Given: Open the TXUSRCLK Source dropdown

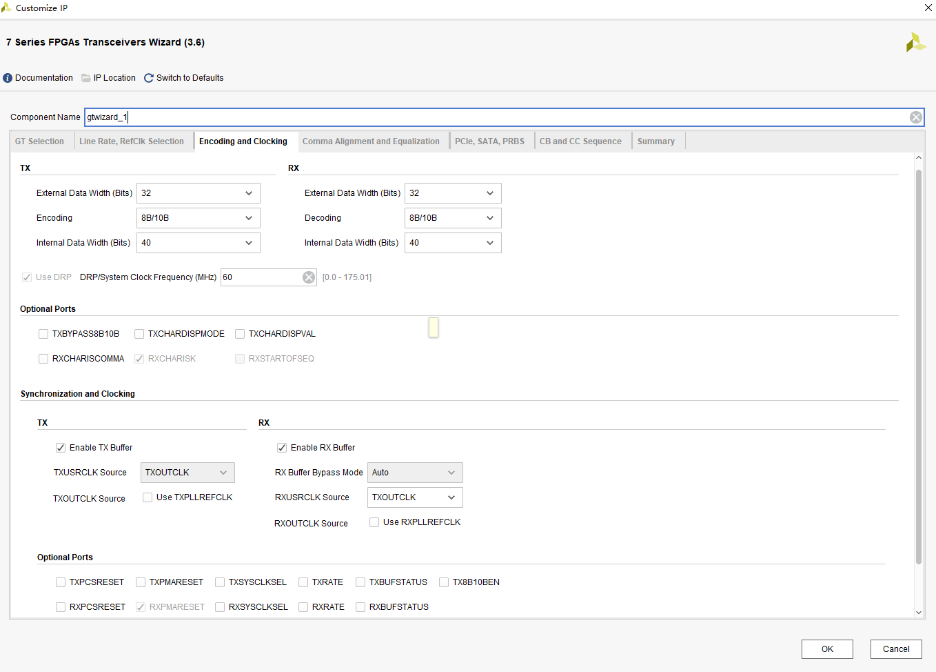Looking at the screenshot, I should pos(187,473).
